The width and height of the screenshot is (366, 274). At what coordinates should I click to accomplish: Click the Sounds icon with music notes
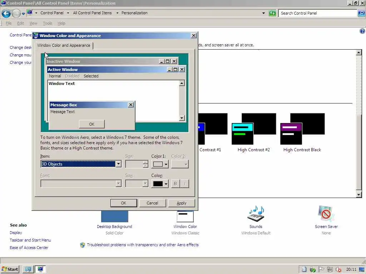tap(256, 213)
